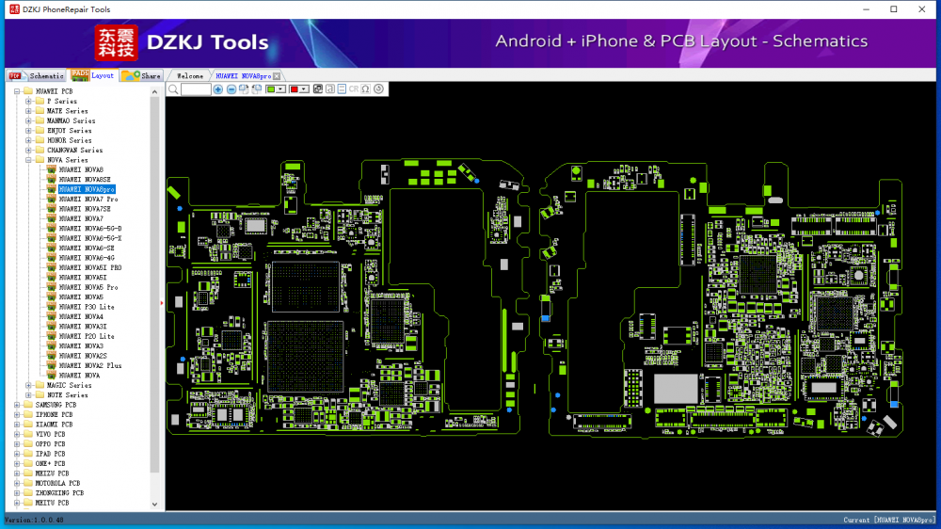The image size is (941, 529).
Task: Click the HUAWEI NOVA3I file icon
Action: point(52,327)
